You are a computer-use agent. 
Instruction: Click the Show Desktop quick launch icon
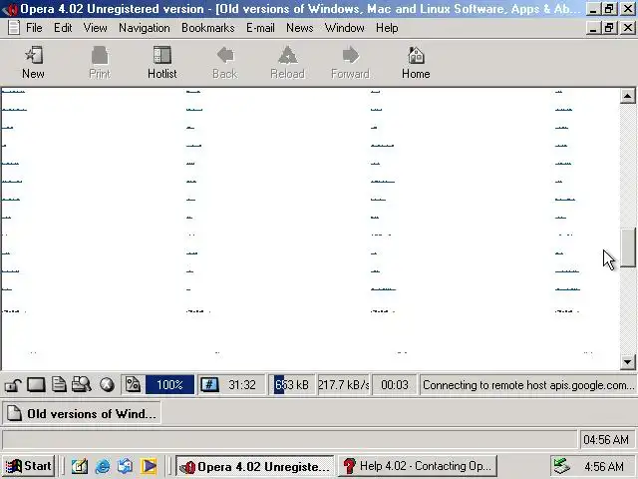click(80, 466)
